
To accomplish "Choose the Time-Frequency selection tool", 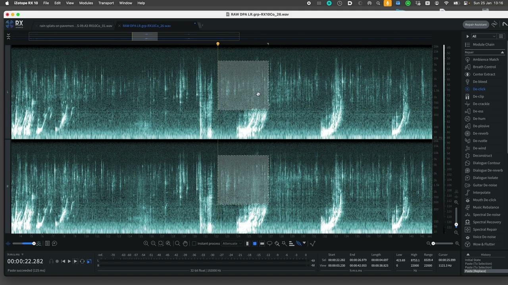I will (x=255, y=243).
